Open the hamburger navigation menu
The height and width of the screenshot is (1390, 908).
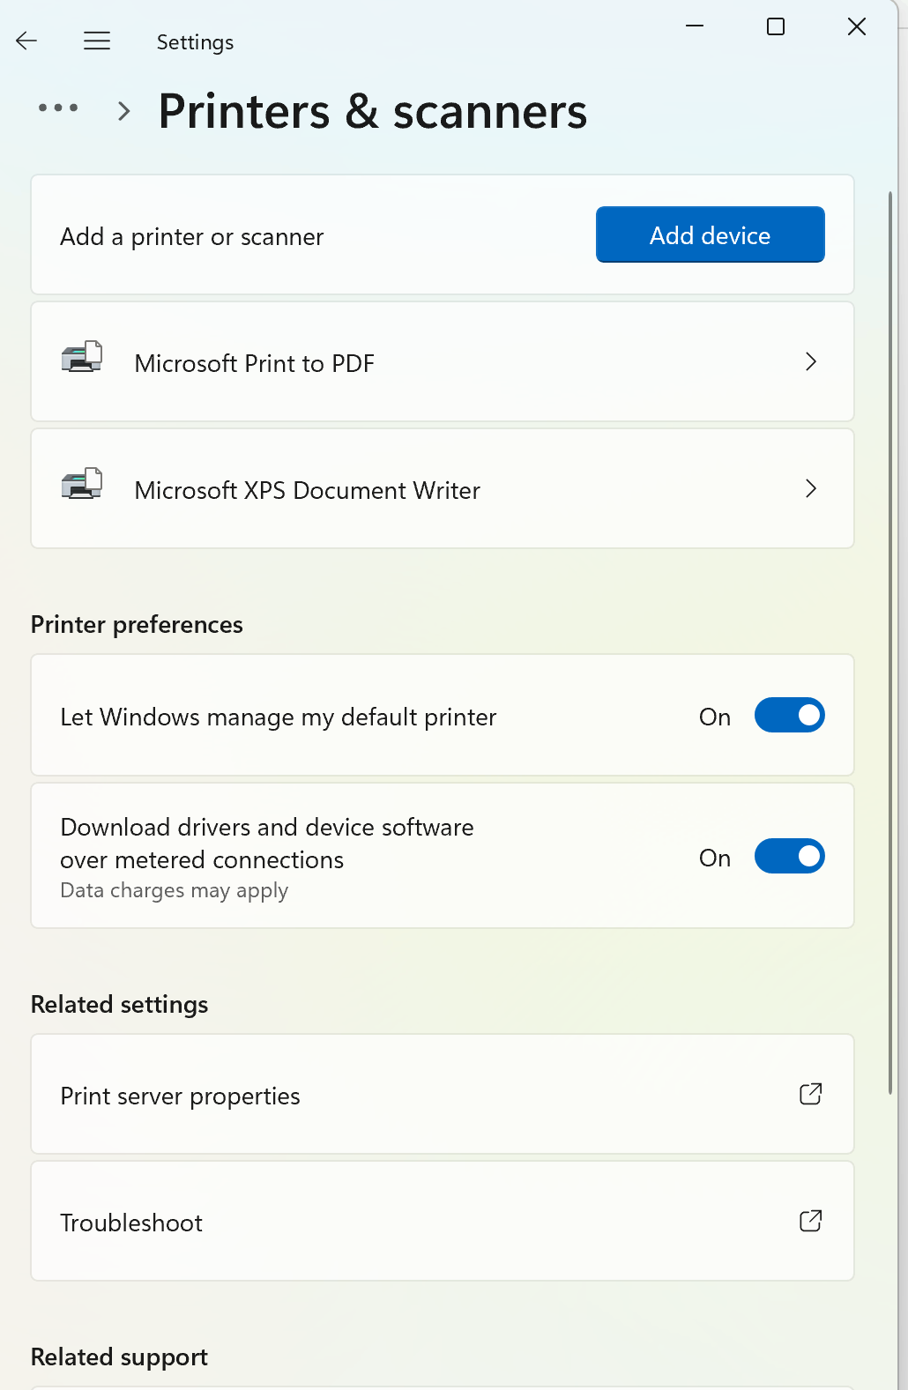point(97,41)
